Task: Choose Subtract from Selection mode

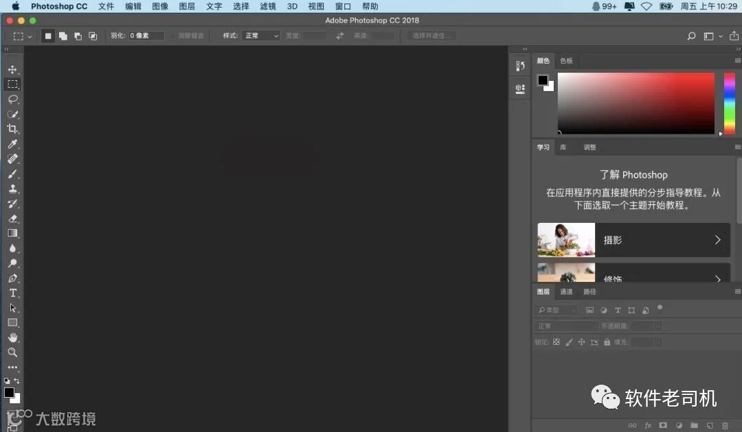Action: click(x=78, y=36)
